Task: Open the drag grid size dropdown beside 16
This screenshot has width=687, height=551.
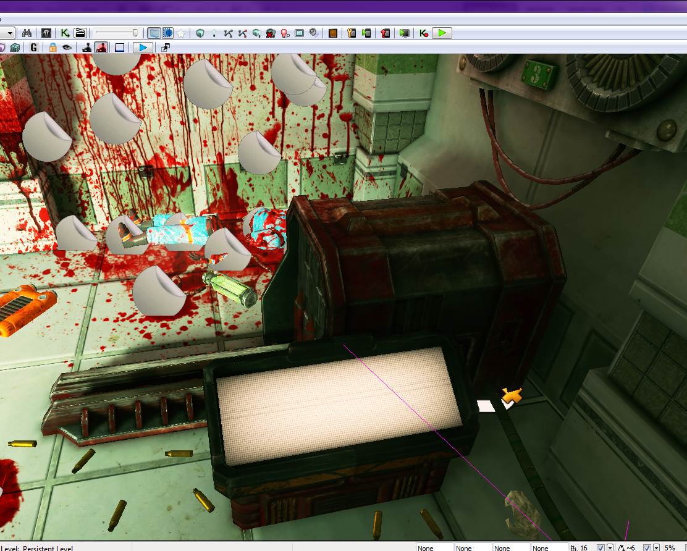Action: coord(610,548)
